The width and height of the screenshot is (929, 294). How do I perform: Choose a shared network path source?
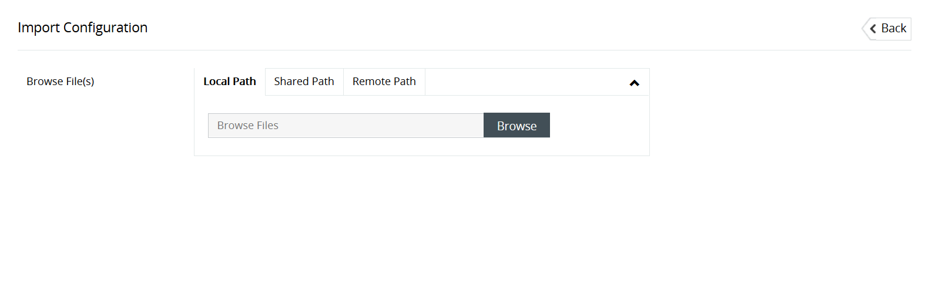(x=304, y=82)
